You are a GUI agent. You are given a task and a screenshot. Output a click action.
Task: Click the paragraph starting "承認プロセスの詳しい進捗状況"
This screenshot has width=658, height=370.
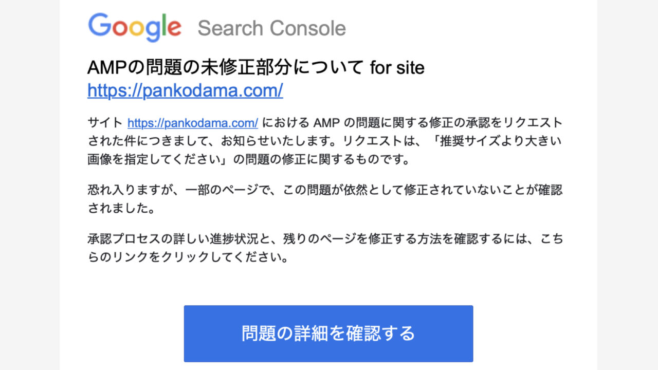[325, 248]
